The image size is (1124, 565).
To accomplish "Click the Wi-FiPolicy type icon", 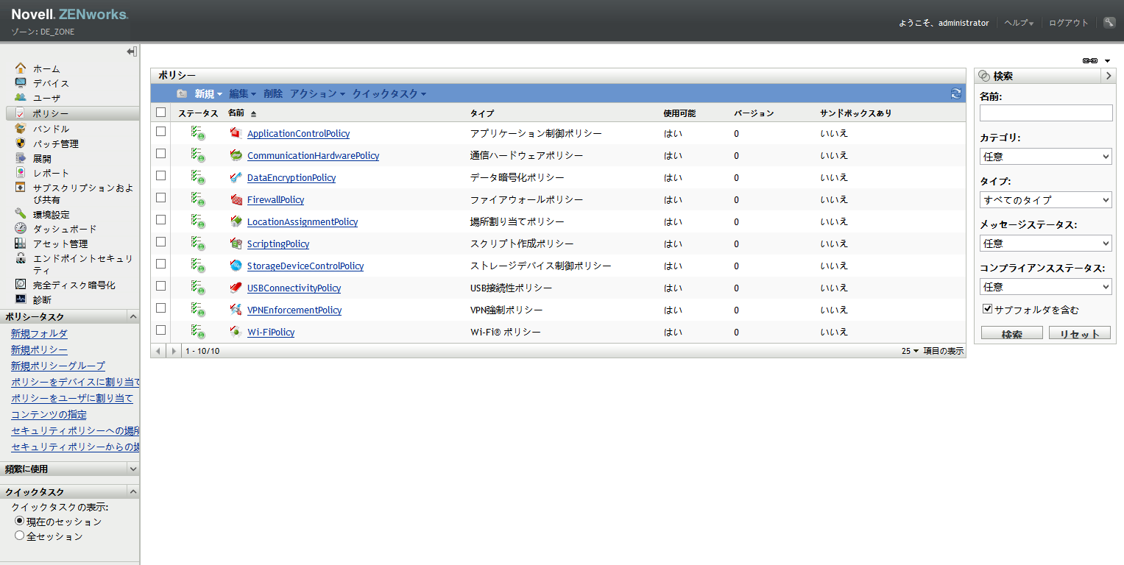I will tap(236, 332).
